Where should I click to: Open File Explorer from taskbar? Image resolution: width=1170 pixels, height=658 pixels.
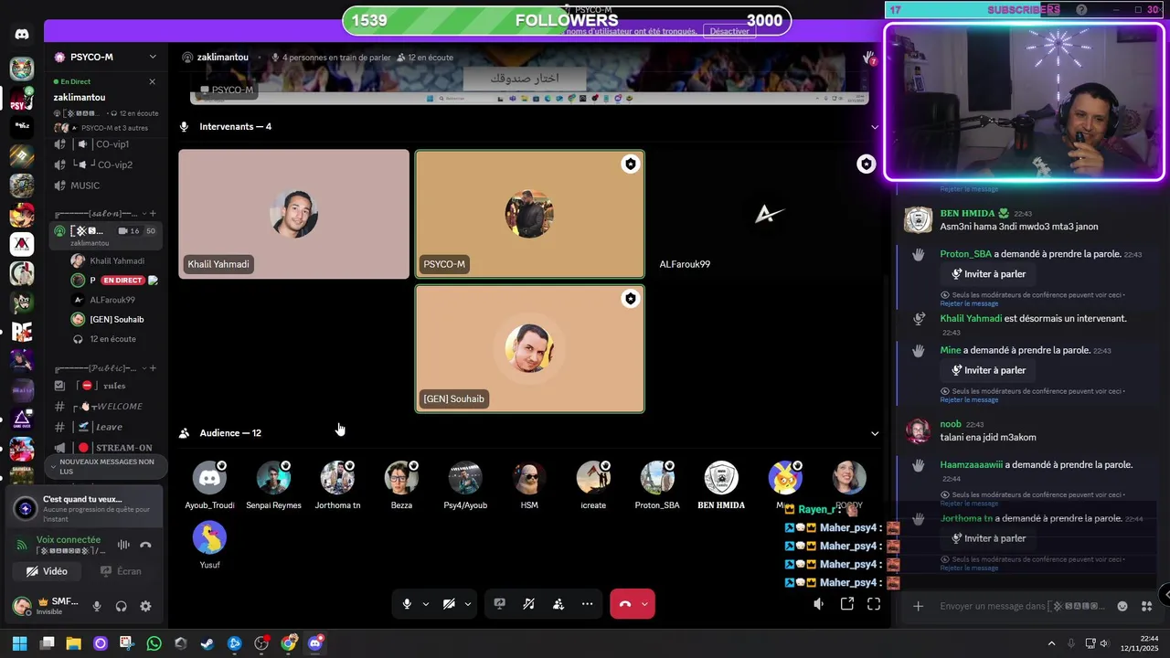click(73, 643)
